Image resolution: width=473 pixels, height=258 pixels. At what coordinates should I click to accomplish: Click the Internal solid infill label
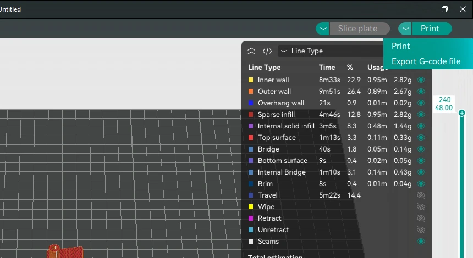[286, 126]
